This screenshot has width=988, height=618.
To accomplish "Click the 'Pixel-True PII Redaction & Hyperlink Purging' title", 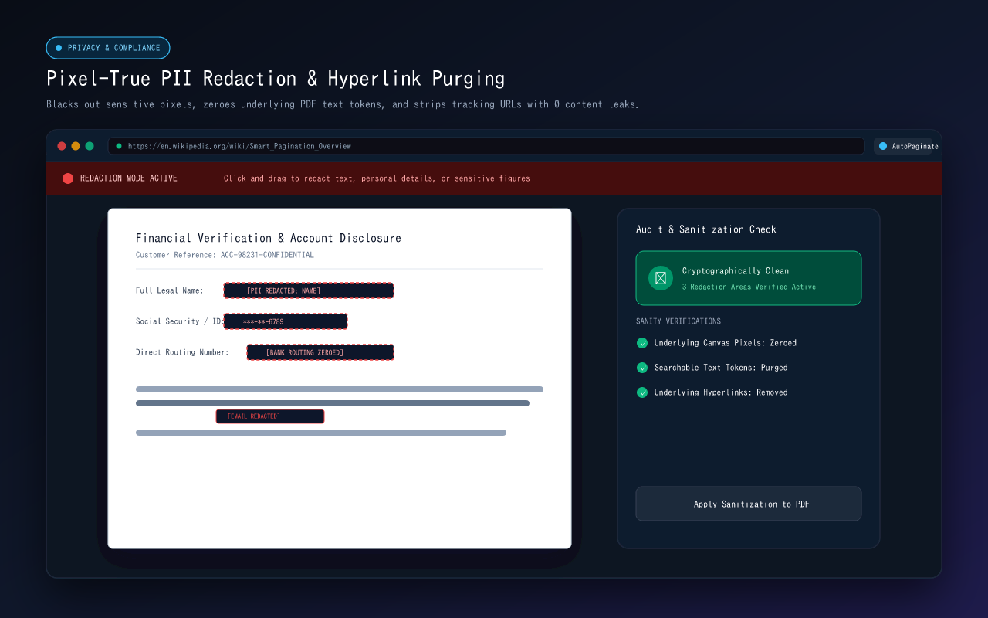I will (x=276, y=79).
